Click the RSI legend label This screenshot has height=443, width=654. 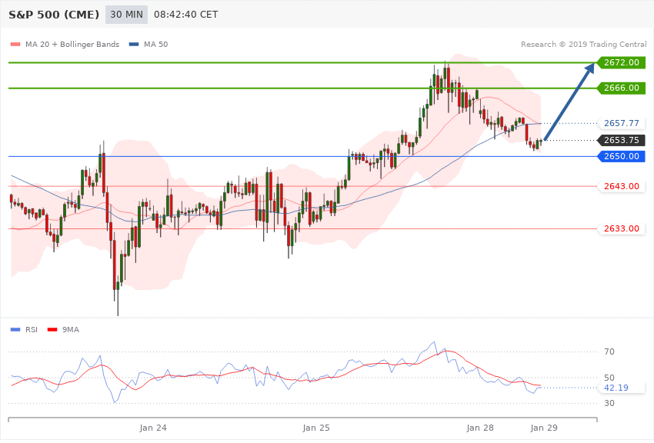(x=32, y=330)
